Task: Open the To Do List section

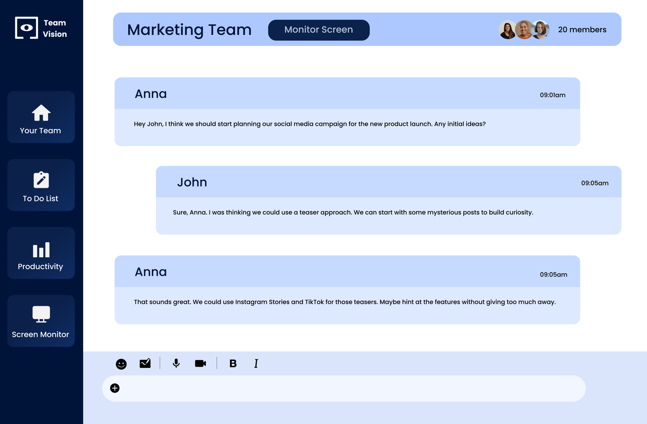Action: [41, 185]
